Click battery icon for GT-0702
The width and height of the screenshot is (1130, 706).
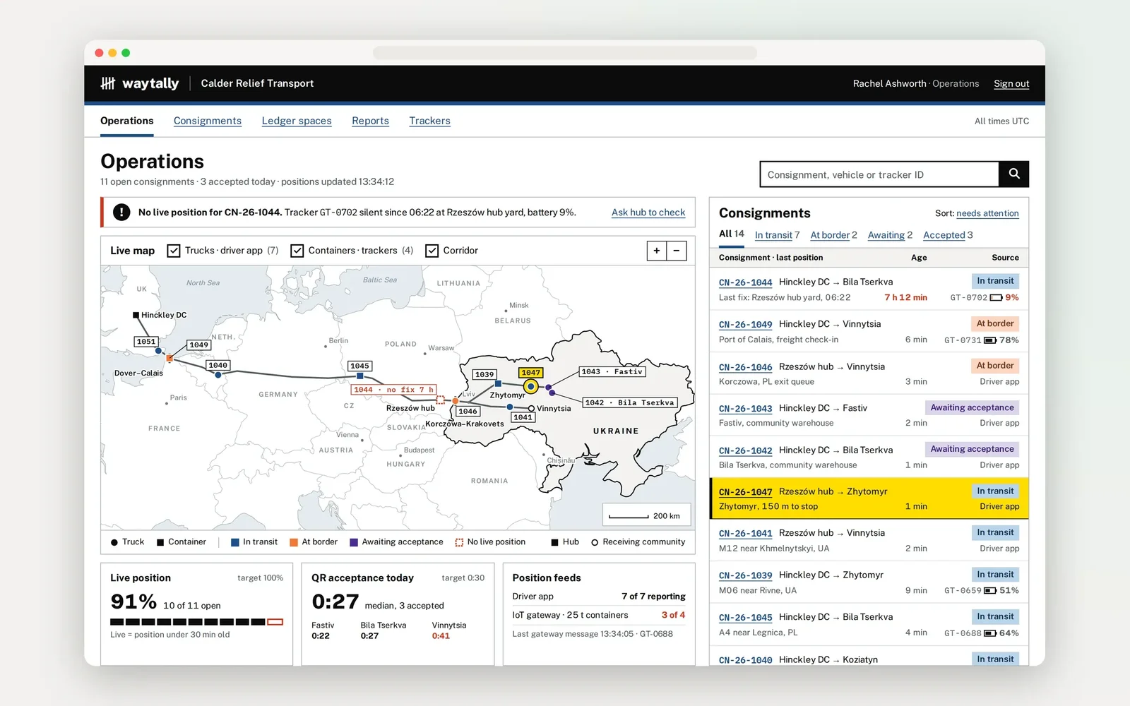click(996, 298)
